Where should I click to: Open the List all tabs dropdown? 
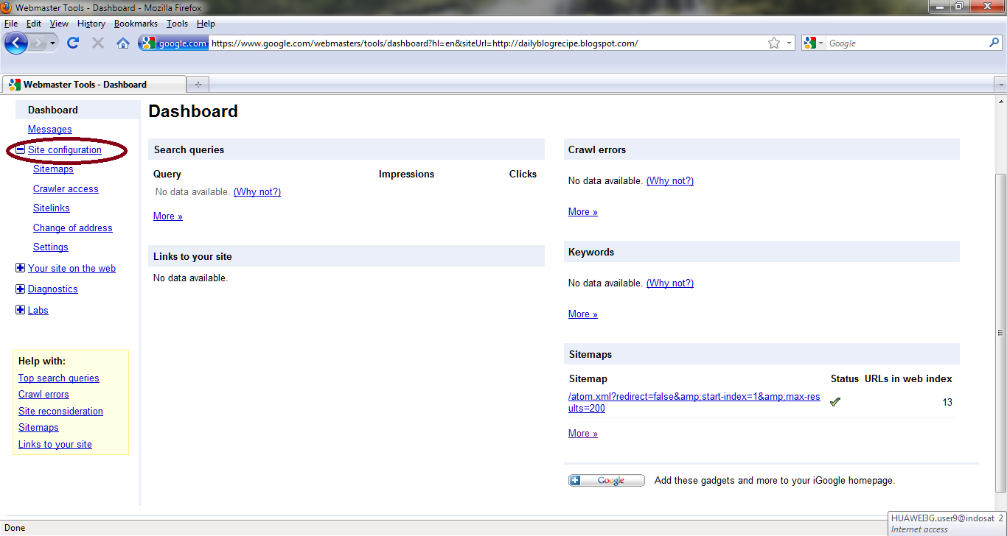1000,85
